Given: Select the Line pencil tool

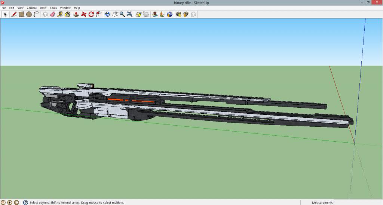Looking at the screenshot, I should click(14, 15).
